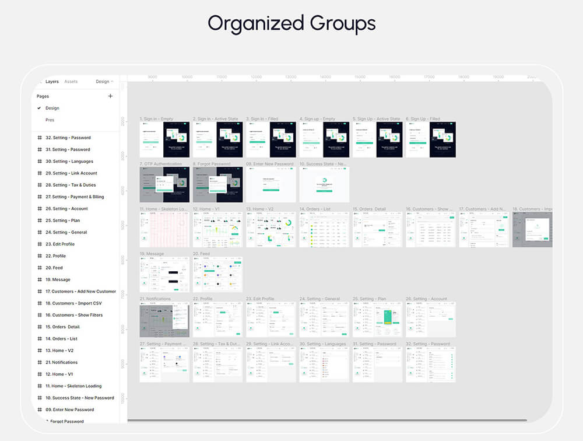Select the 1. Sign in - Empty frame thumbnail

point(164,139)
